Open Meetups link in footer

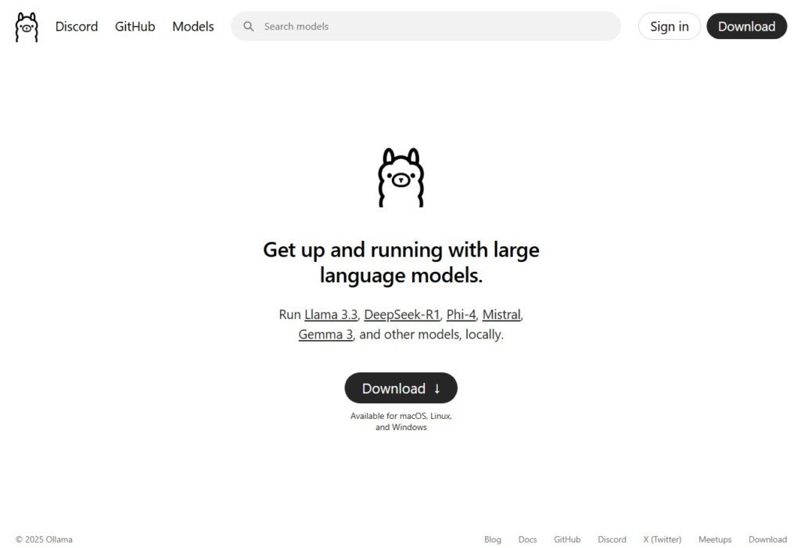[715, 539]
